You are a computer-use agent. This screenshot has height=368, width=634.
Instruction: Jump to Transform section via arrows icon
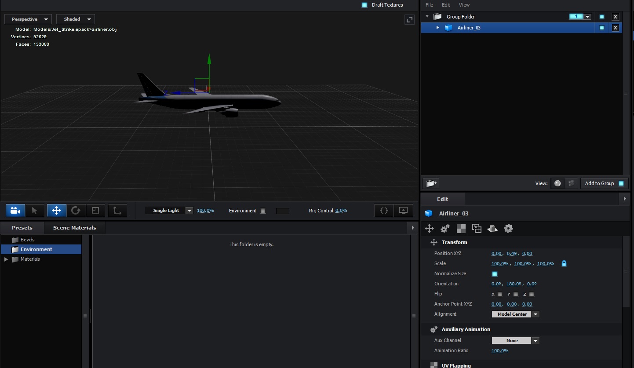(429, 228)
